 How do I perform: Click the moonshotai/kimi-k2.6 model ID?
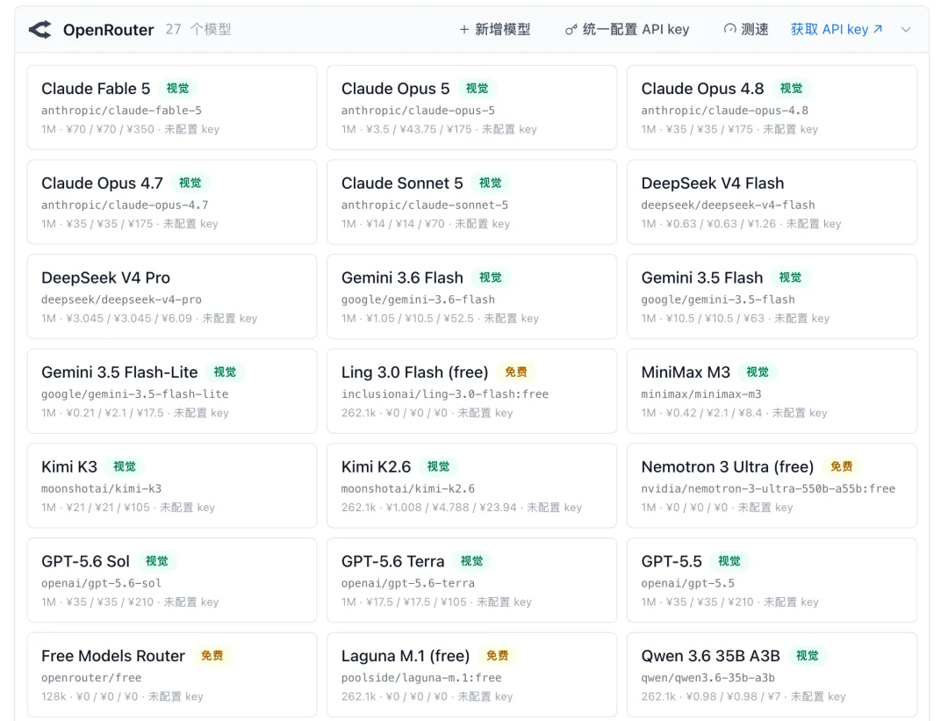point(408,489)
